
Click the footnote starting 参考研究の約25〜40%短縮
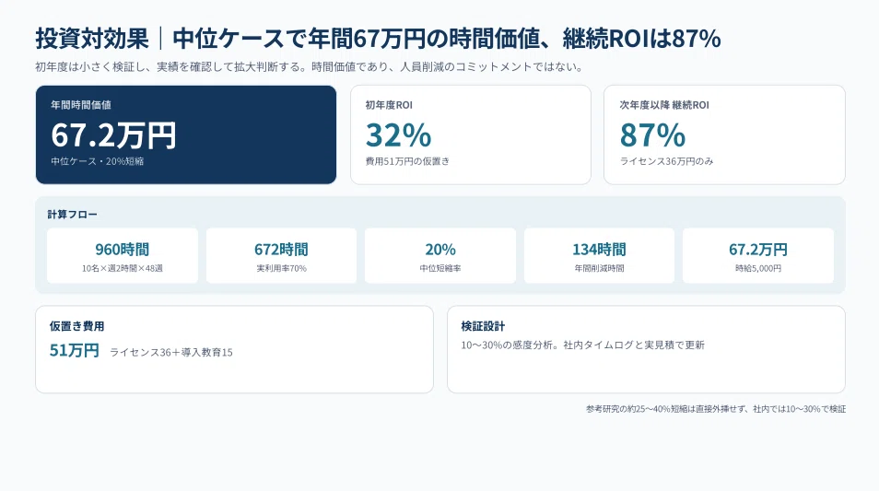716,409
